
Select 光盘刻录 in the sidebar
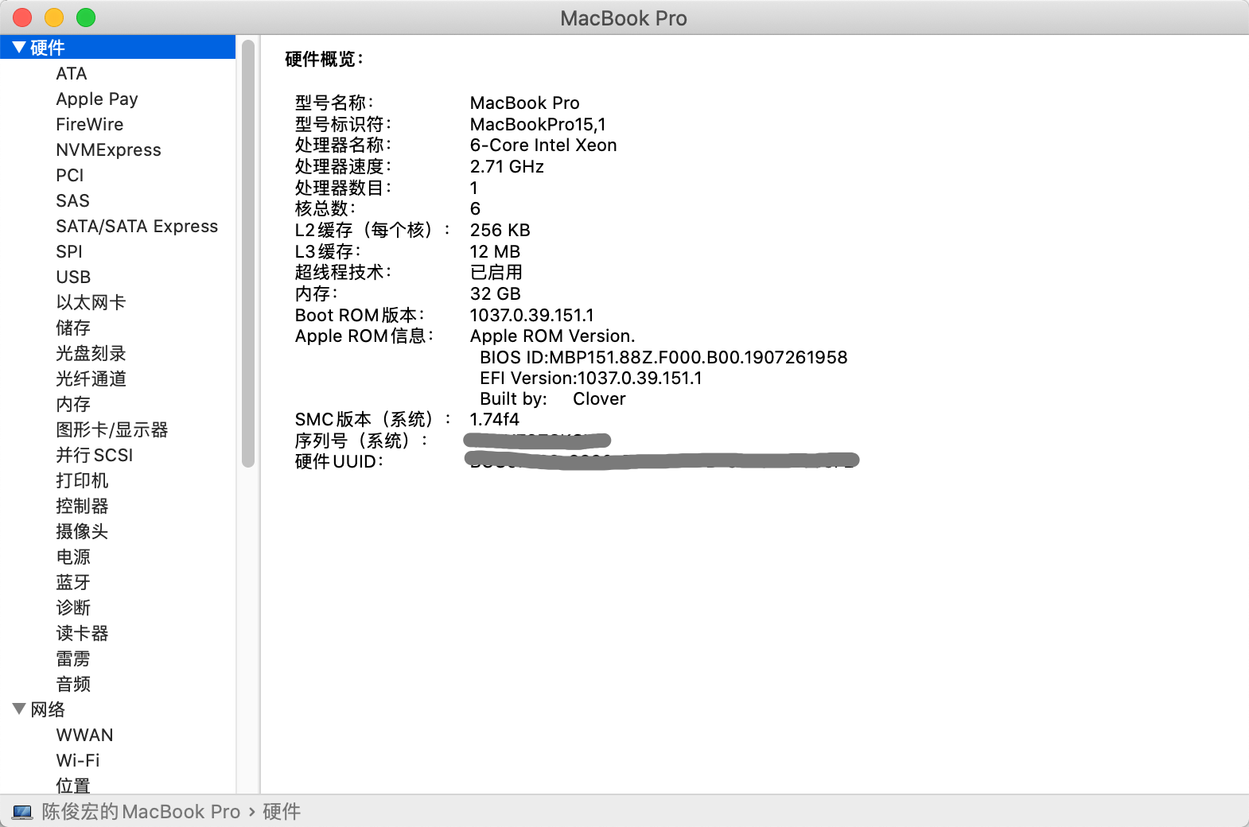(91, 353)
